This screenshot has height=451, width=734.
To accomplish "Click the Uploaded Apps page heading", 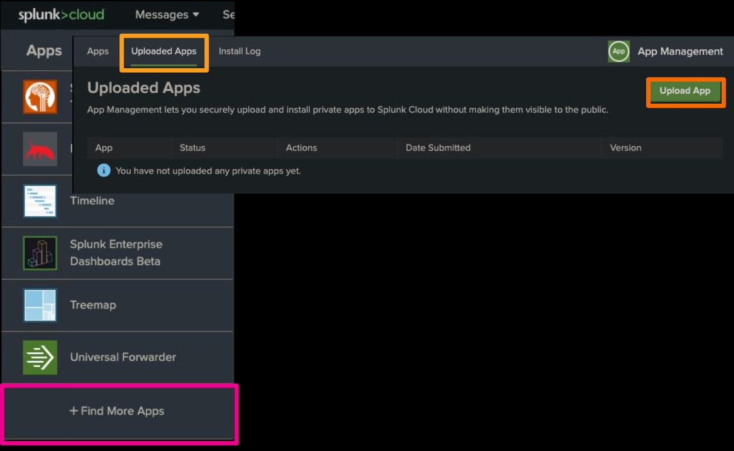I will tap(144, 88).
